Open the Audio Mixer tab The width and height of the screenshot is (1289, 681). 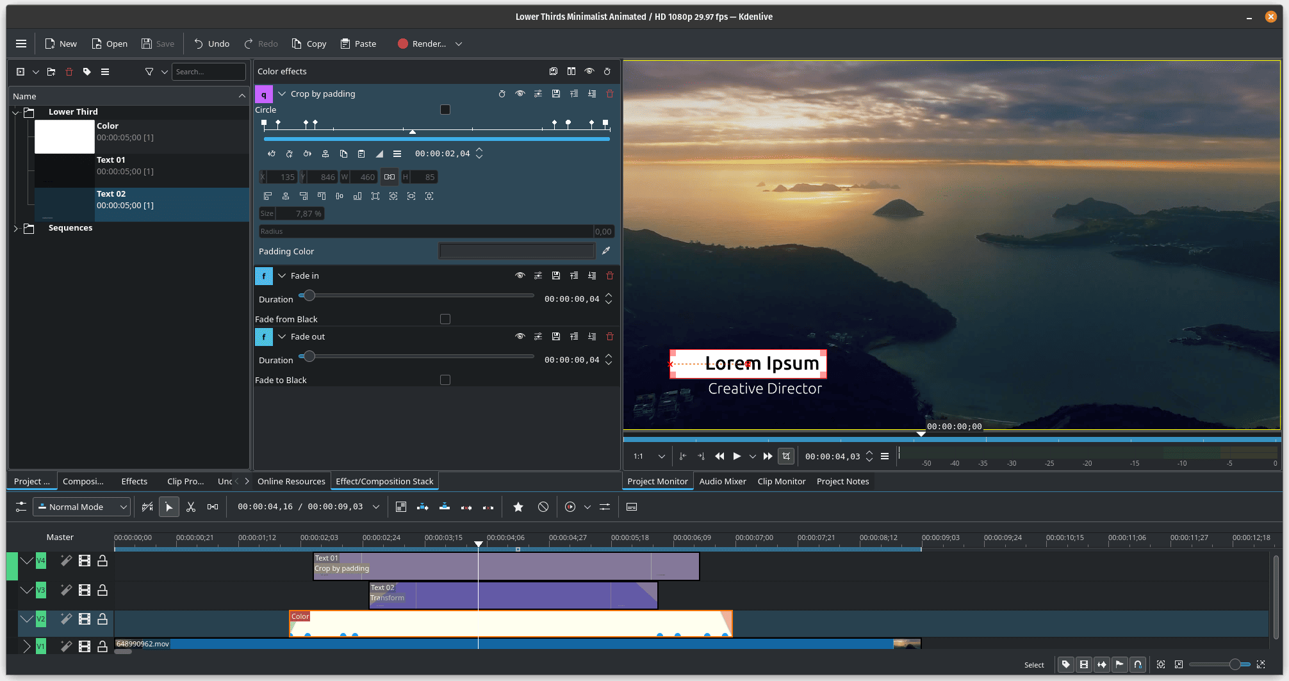point(723,481)
